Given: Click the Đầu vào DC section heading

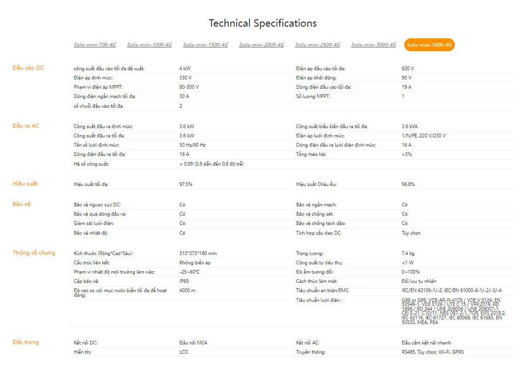Looking at the screenshot, I should [28, 68].
